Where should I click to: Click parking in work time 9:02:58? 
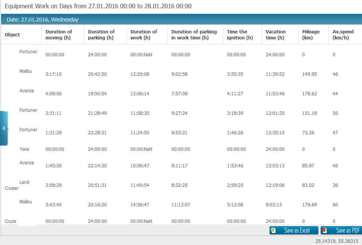pyautogui.click(x=179, y=74)
